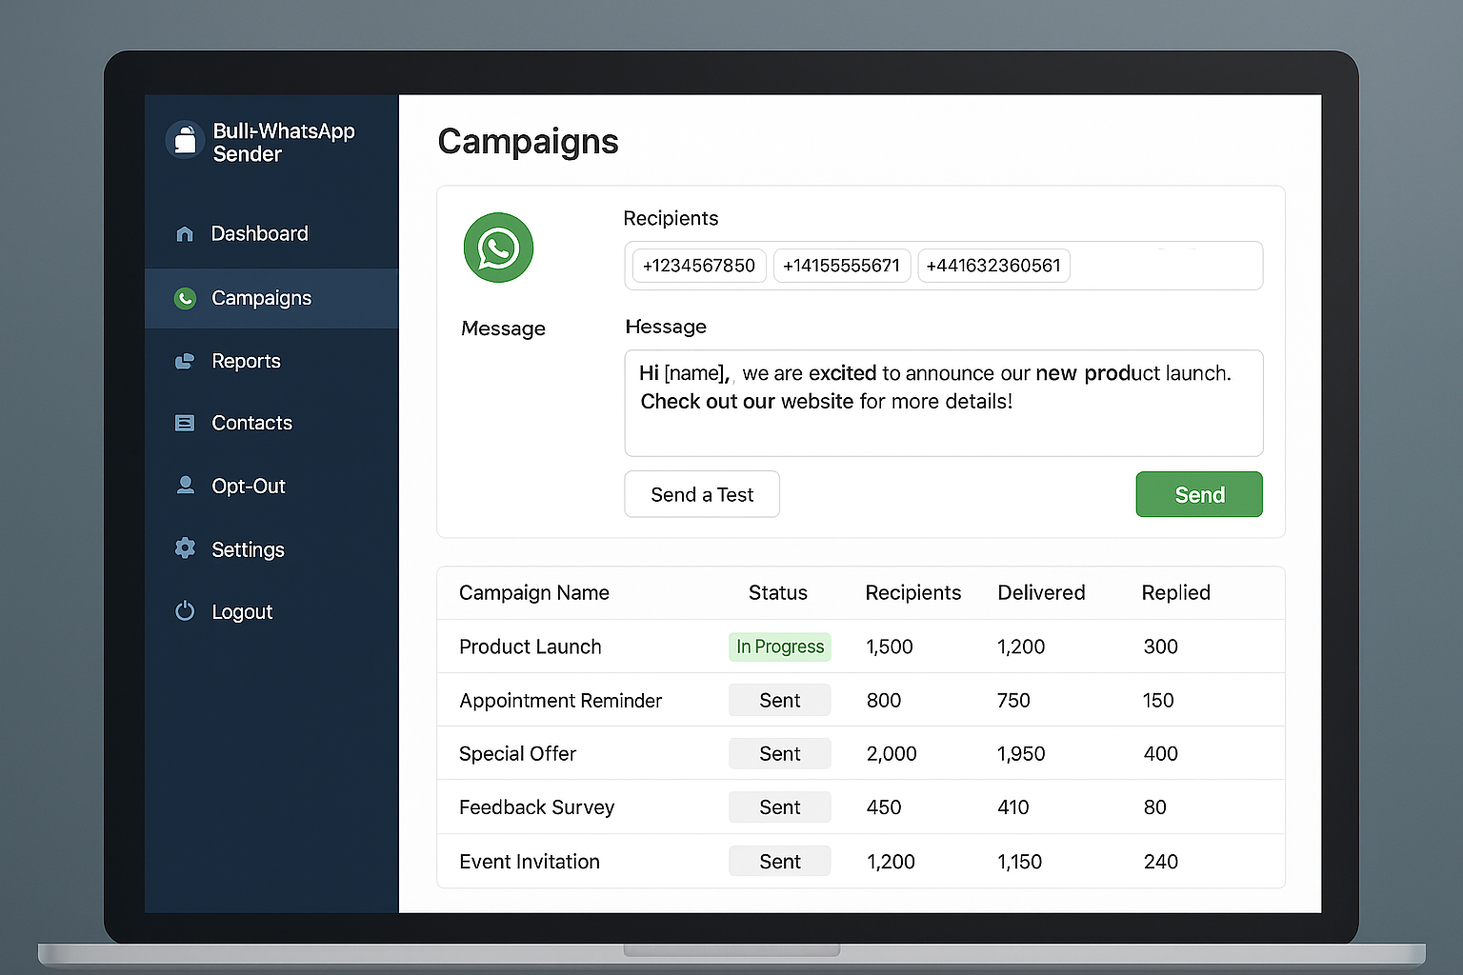Select the Event Invitation campaign name

pos(530,862)
